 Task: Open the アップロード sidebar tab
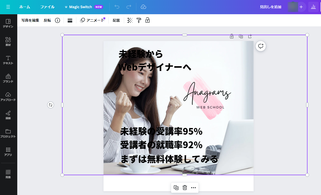tap(8, 97)
